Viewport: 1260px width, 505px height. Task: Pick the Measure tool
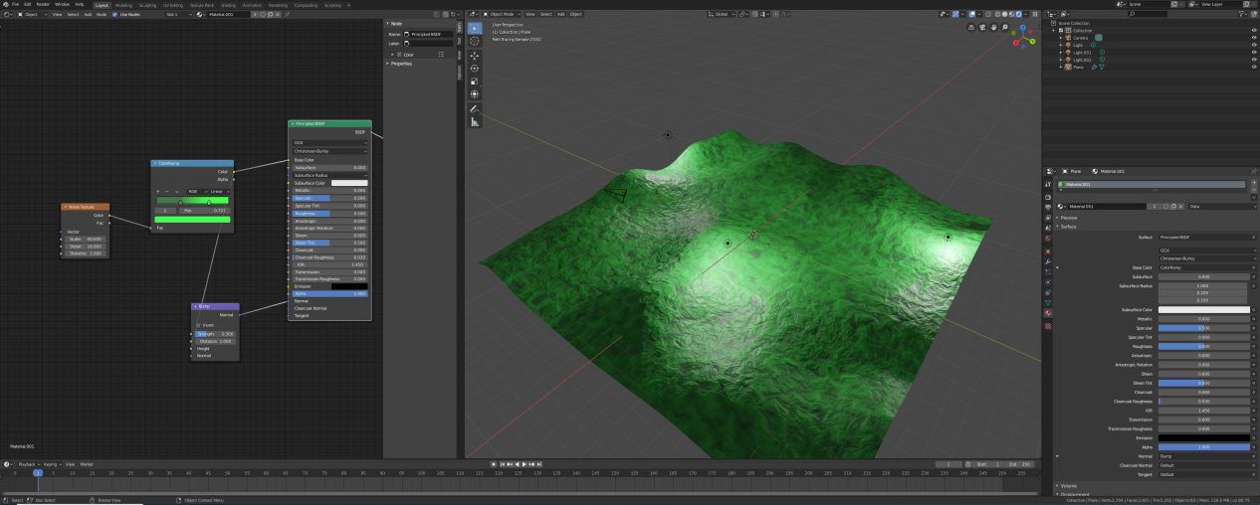tap(475, 121)
